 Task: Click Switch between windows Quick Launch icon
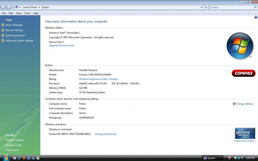33,158
